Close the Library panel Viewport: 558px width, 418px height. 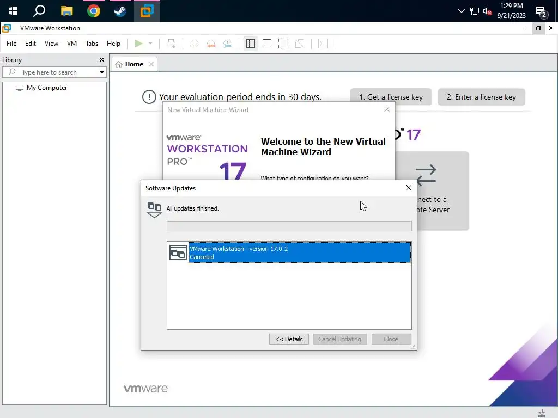click(x=102, y=60)
